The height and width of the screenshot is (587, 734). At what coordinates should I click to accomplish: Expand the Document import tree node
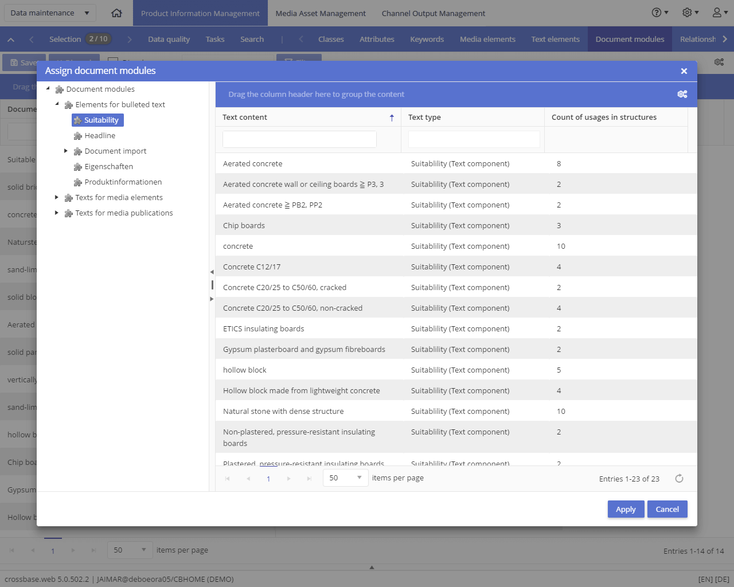(65, 151)
